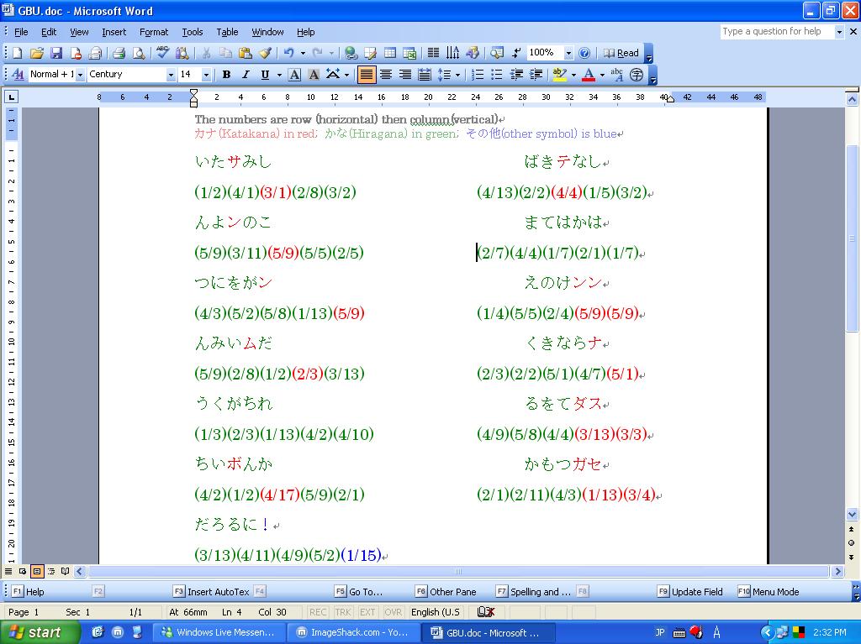
Task: Center-align the paragraph
Action: point(386,75)
